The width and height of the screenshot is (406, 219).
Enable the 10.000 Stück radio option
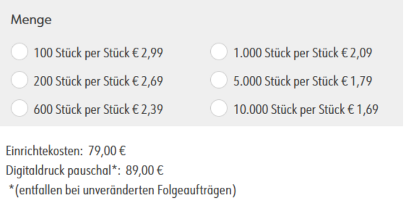(x=219, y=108)
